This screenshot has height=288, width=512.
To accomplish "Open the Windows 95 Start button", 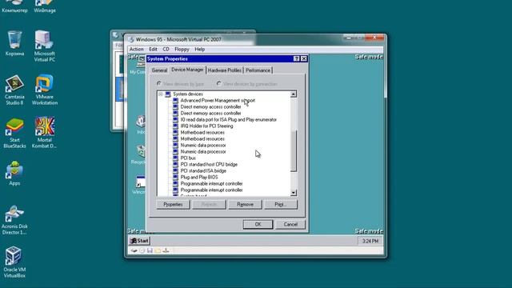I will (139, 241).
